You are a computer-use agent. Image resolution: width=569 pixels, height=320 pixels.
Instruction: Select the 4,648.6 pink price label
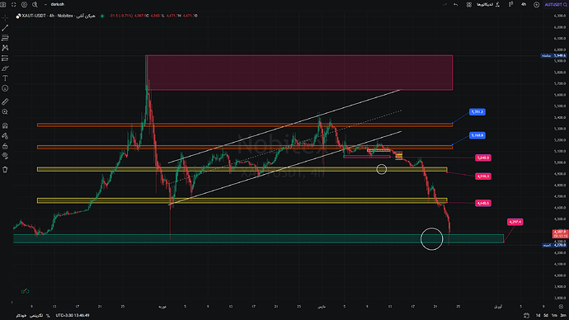[x=483, y=203]
